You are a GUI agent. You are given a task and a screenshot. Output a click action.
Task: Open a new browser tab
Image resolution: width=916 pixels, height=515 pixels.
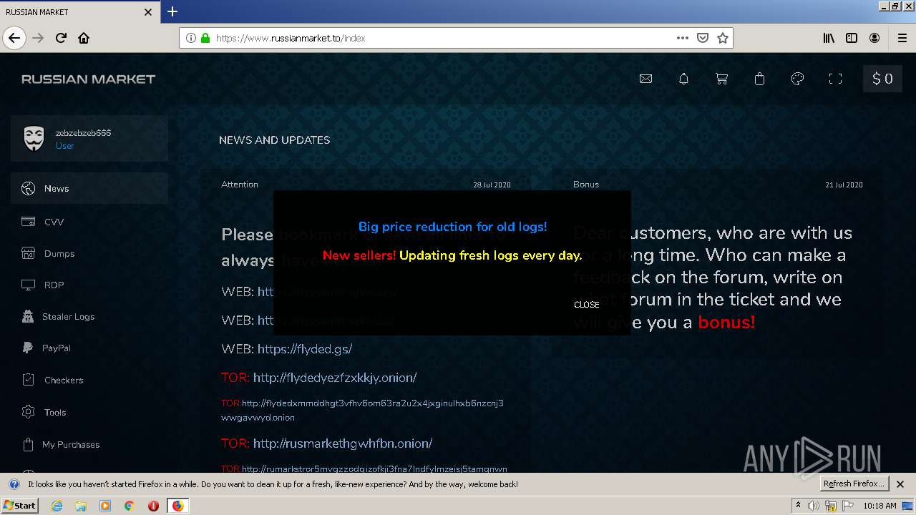click(x=172, y=11)
